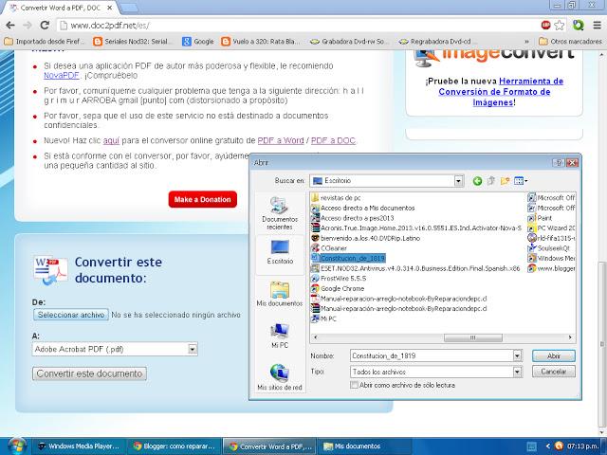Follow the PDF a Word link
Viewport: 607px width, 455px height.
[x=281, y=140]
